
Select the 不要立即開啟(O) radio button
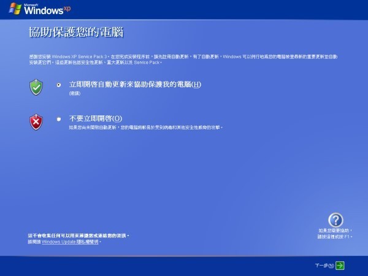tap(59, 119)
